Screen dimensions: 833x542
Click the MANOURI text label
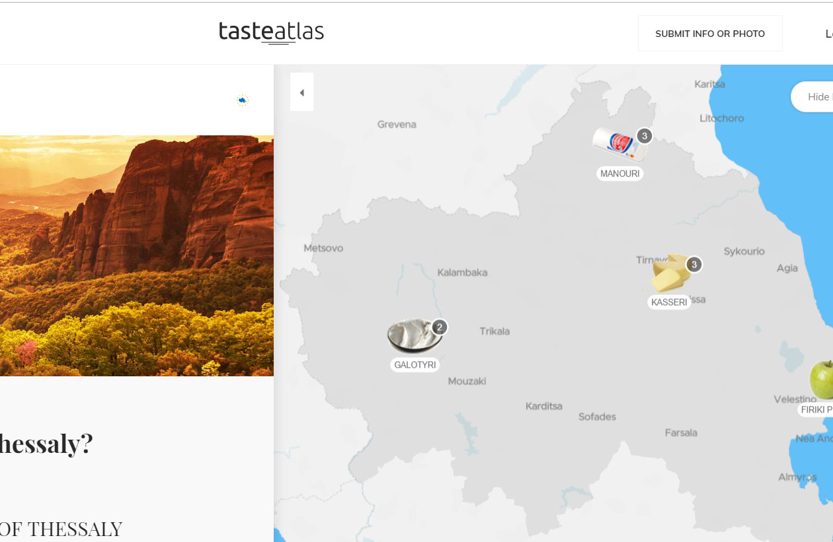[619, 174]
